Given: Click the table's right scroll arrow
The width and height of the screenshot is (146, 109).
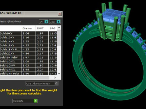Looking at the screenshot, I should click(x=55, y=78).
